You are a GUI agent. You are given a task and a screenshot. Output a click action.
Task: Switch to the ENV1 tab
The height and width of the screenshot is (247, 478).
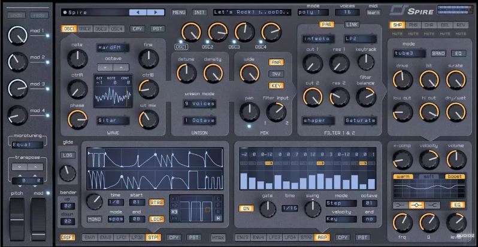90,237
